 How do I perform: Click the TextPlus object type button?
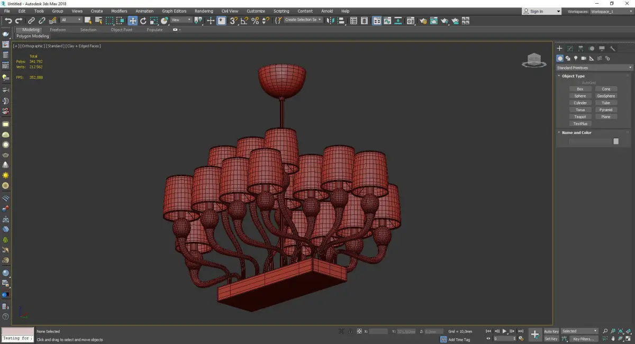coord(580,124)
